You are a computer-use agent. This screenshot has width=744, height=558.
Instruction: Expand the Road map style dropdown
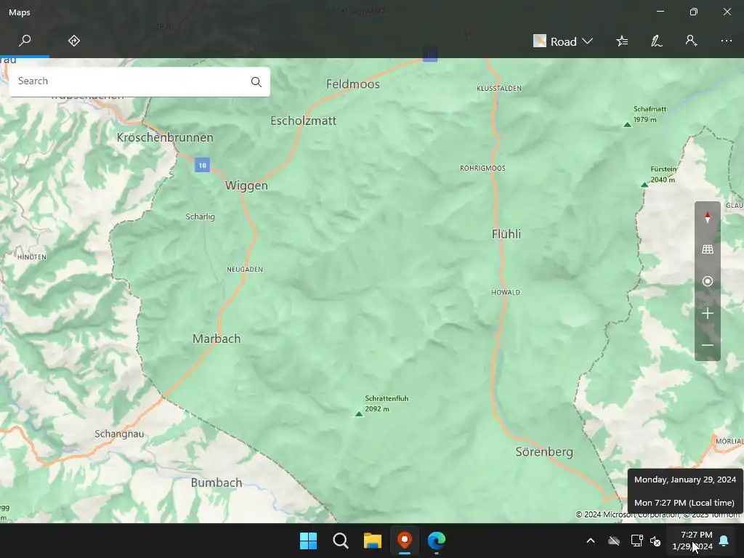pyautogui.click(x=563, y=41)
